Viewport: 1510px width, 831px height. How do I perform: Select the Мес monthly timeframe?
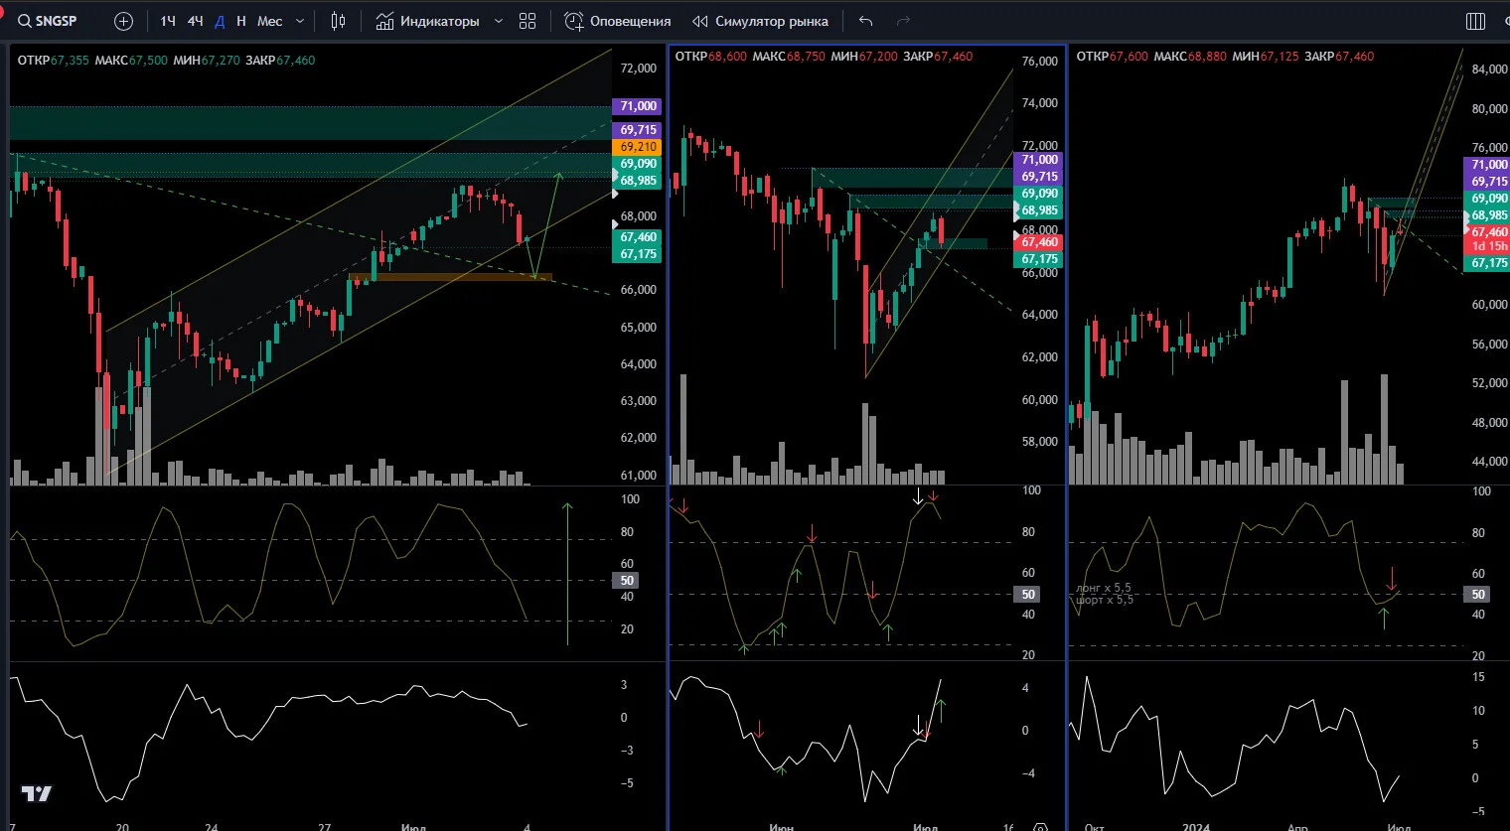click(x=270, y=21)
